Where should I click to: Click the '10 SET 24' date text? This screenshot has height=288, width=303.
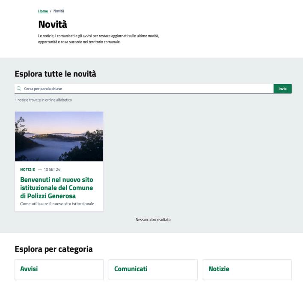point(52,170)
